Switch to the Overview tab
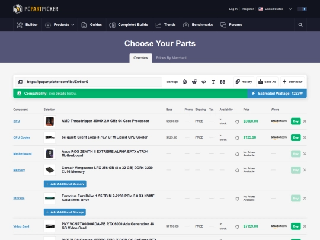 (140, 58)
